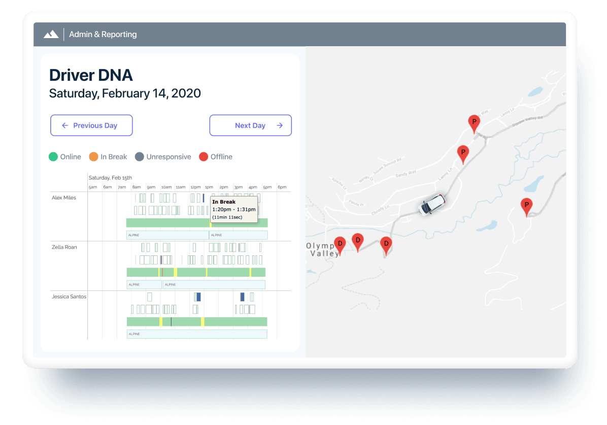Click the leftmost D pin near Olympic Valley
Viewport: 607px width, 425px height.
click(339, 244)
